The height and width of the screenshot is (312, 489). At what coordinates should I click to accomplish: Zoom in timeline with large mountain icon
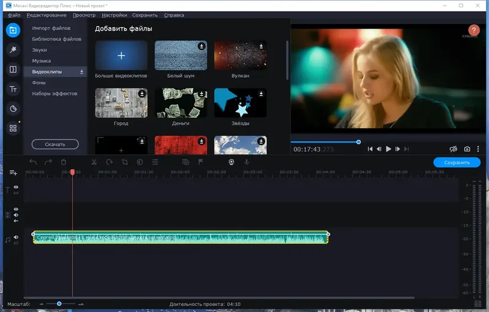[x=81, y=304]
